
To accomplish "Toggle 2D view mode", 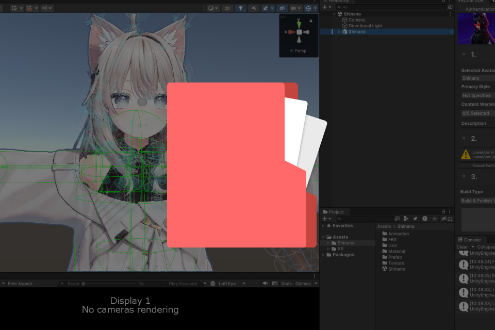I will (227, 8).
